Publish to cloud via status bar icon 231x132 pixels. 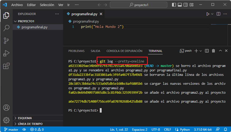(24, 130)
